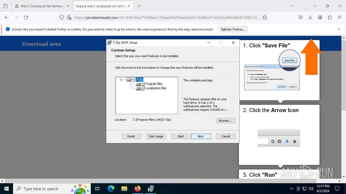Open File Explorer from taskbar
The image size is (346, 194).
pyautogui.click(x=124, y=189)
